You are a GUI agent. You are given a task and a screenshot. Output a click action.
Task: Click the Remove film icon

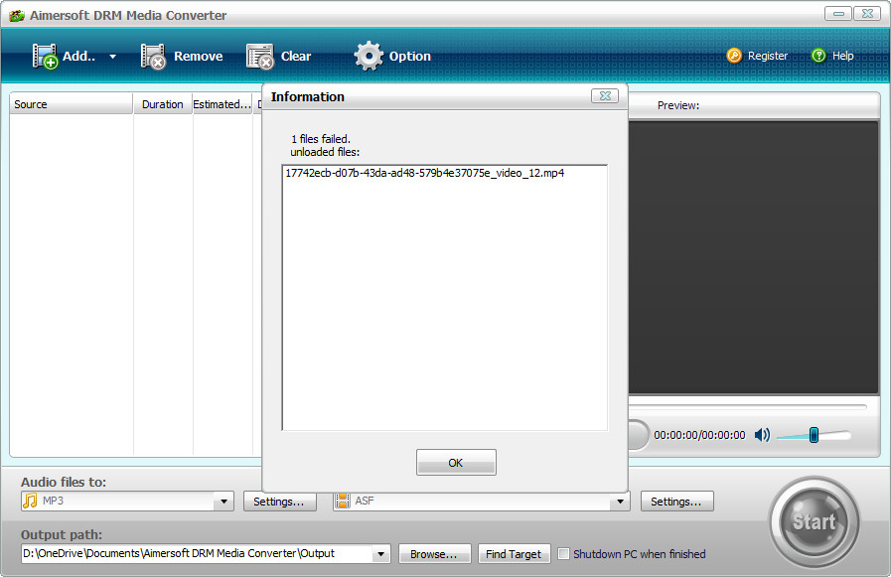pyautogui.click(x=153, y=57)
